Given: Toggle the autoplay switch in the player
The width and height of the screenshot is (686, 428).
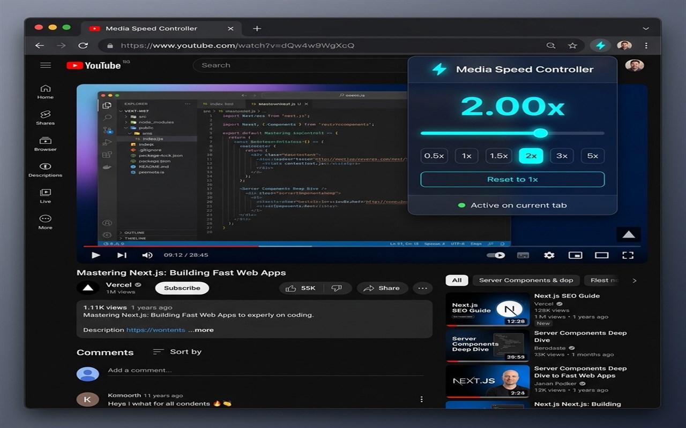Looking at the screenshot, I should (x=496, y=255).
